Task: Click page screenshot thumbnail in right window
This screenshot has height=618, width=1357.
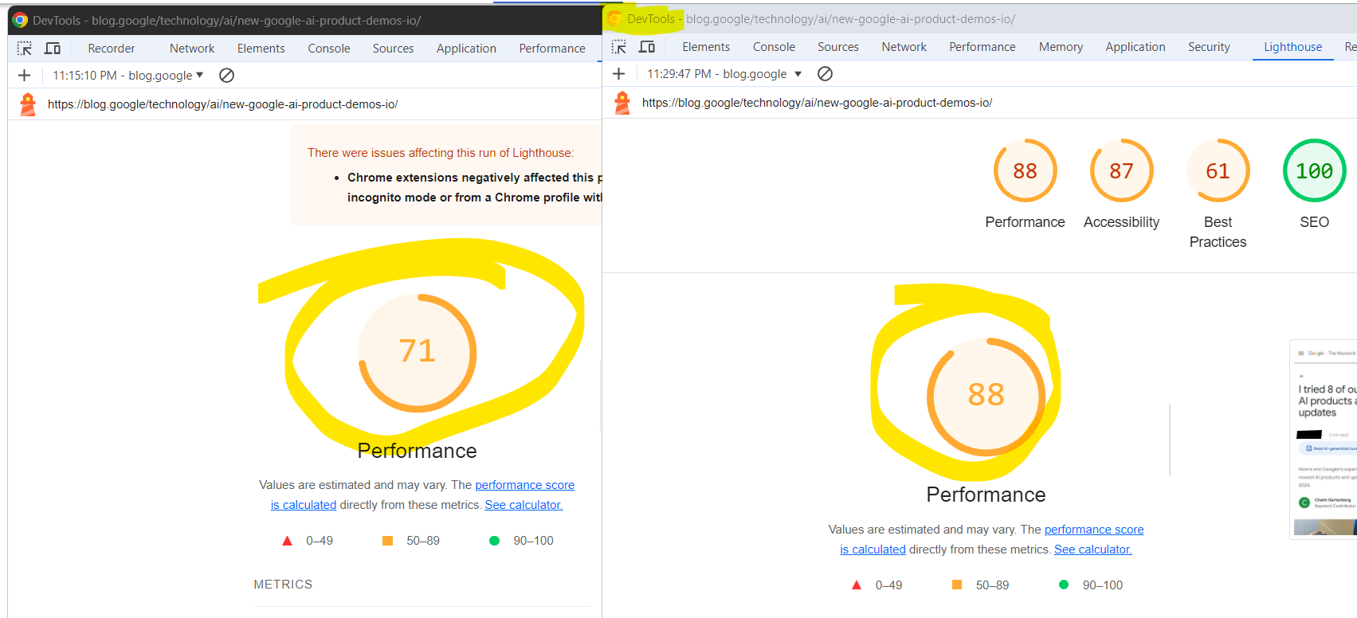Action: [x=1324, y=440]
